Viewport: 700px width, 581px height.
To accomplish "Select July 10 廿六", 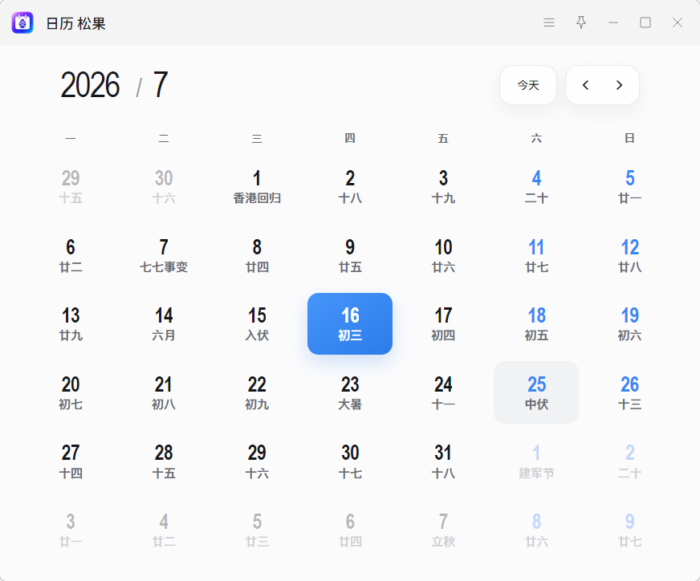I will [x=443, y=256].
